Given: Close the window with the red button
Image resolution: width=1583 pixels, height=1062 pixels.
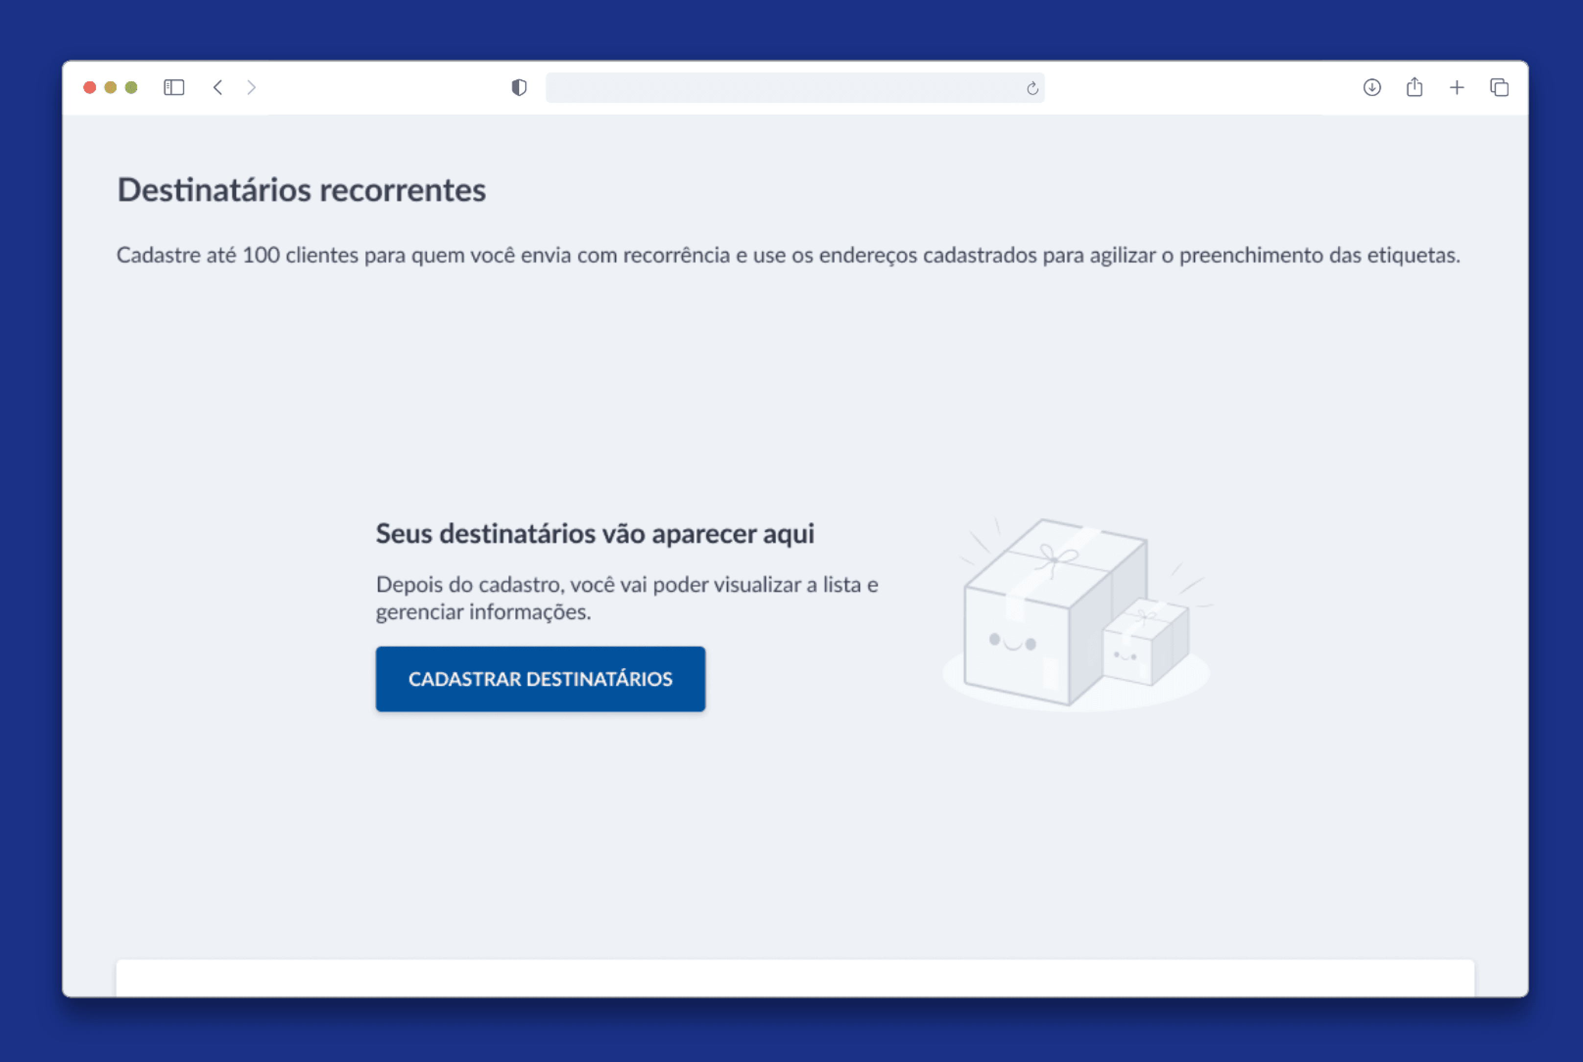Looking at the screenshot, I should click(89, 87).
